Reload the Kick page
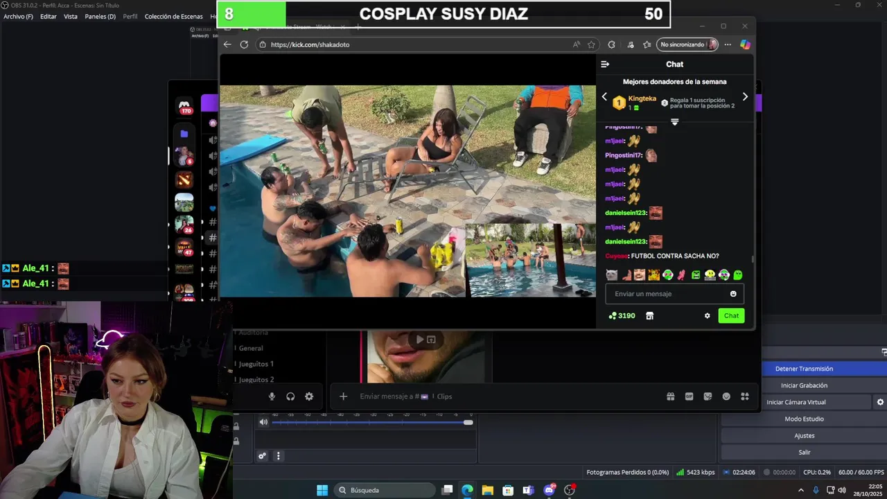 pos(244,44)
